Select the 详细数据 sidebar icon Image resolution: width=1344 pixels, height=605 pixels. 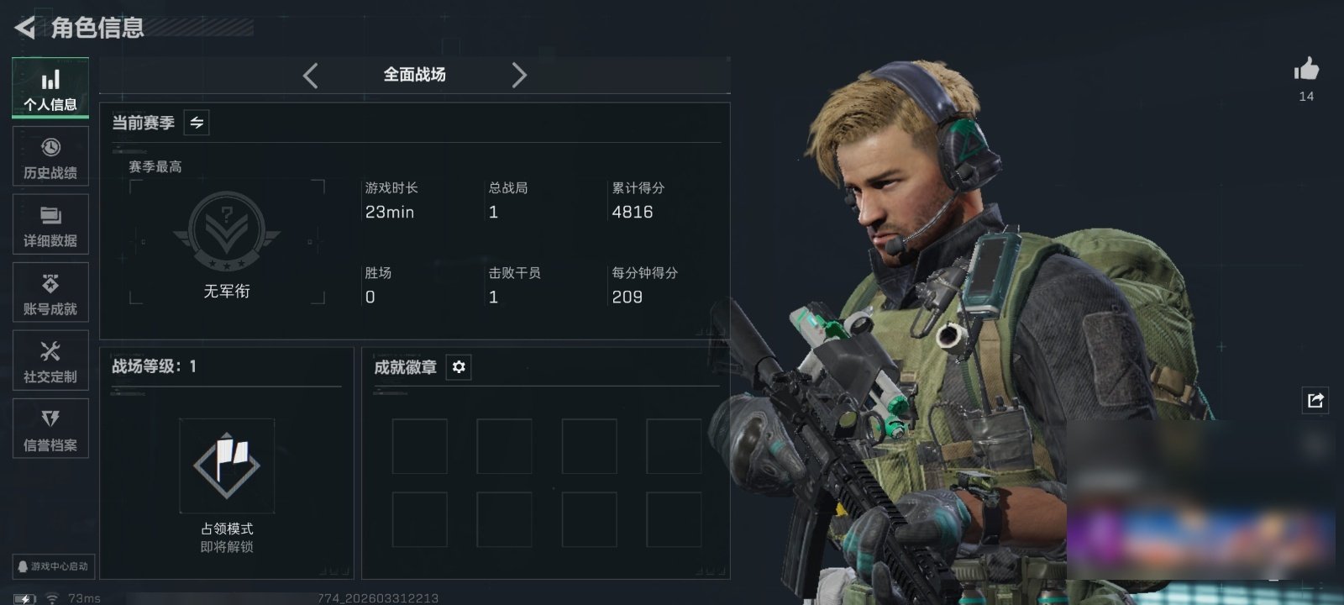point(50,224)
